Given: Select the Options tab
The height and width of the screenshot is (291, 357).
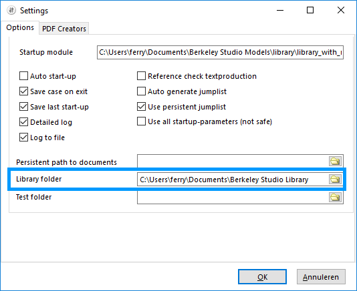Looking at the screenshot, I should tap(20, 27).
